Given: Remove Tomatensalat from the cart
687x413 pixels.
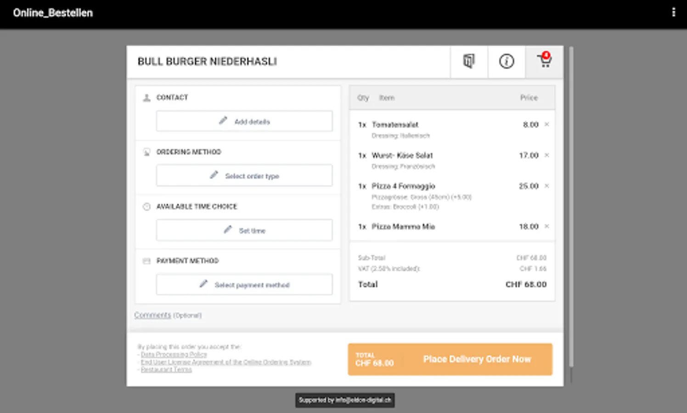Looking at the screenshot, I should [x=546, y=124].
